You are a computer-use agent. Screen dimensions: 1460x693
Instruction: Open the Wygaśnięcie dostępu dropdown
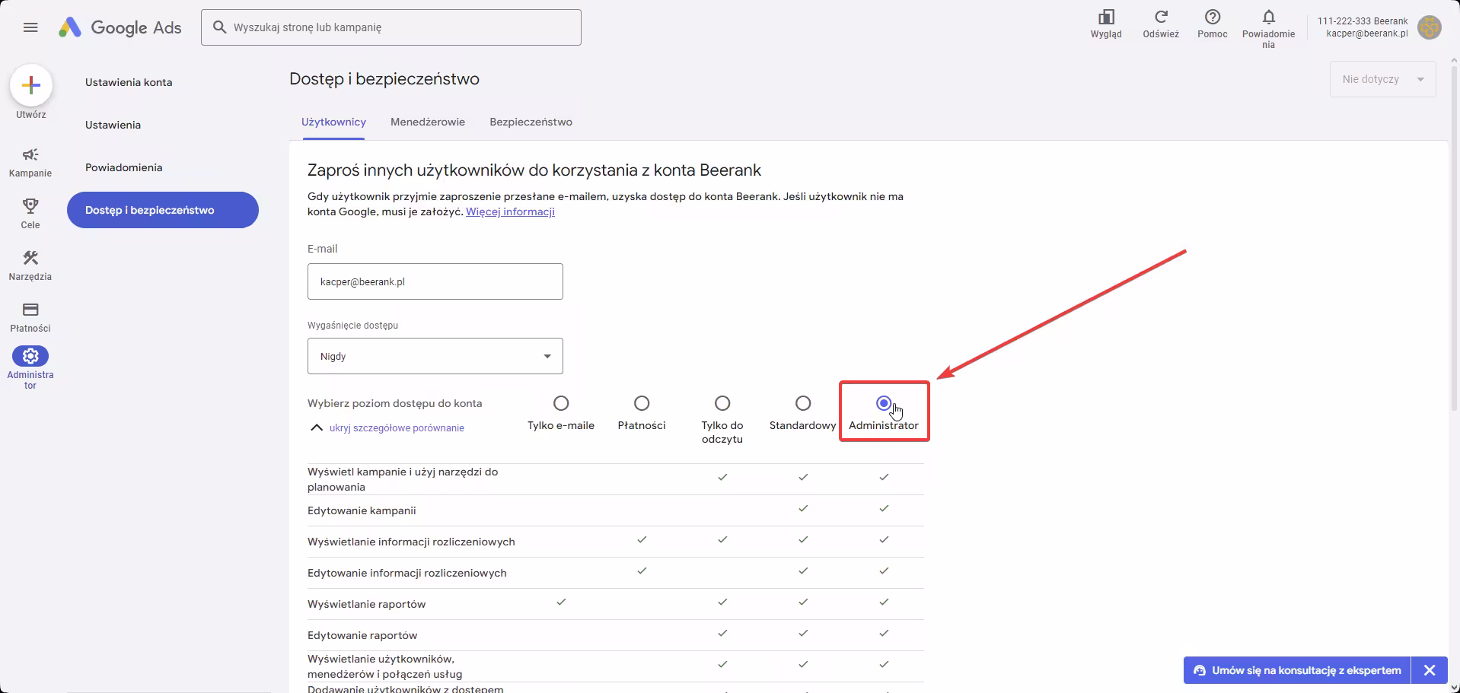coord(435,356)
